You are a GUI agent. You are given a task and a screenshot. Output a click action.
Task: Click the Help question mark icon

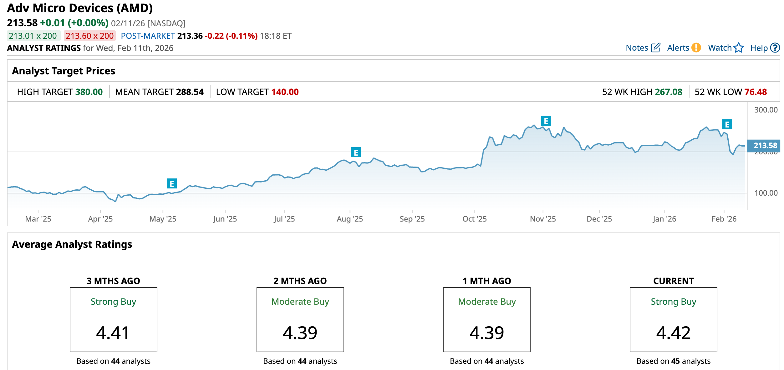pos(775,47)
